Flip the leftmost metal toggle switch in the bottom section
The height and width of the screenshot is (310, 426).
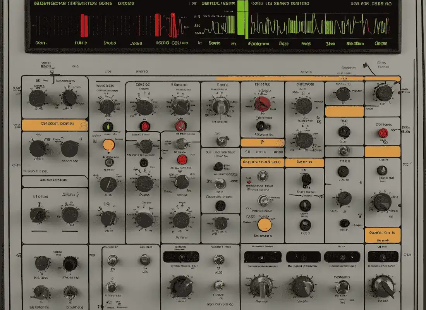(x=112, y=260)
